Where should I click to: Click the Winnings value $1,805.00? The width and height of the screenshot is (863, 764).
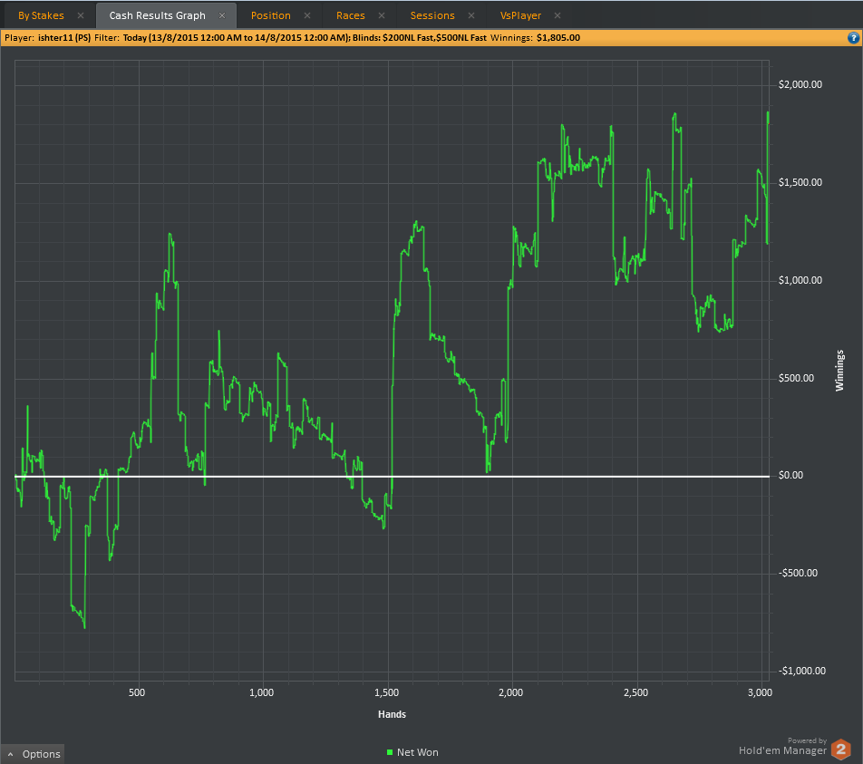click(x=558, y=38)
